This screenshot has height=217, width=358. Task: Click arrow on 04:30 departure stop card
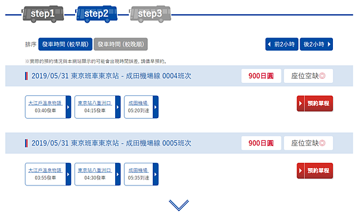pyautogui.click(x=118, y=174)
